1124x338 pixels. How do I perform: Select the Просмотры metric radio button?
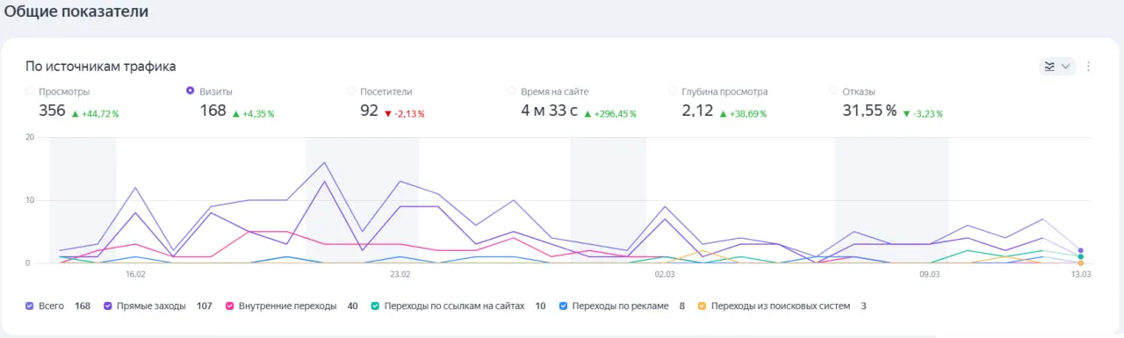[x=30, y=90]
